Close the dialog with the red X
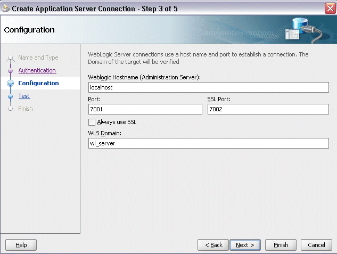The image size is (337, 254). pyautogui.click(x=330, y=9)
